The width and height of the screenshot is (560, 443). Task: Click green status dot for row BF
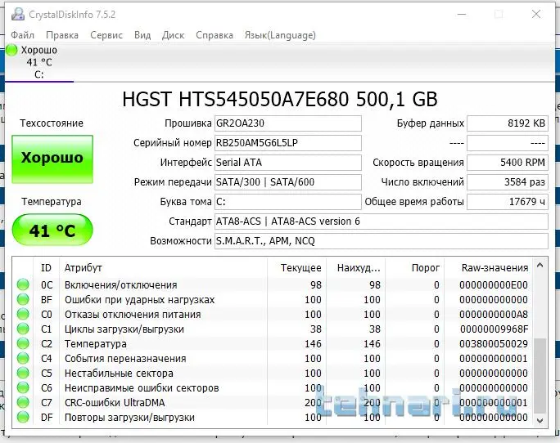(x=23, y=300)
